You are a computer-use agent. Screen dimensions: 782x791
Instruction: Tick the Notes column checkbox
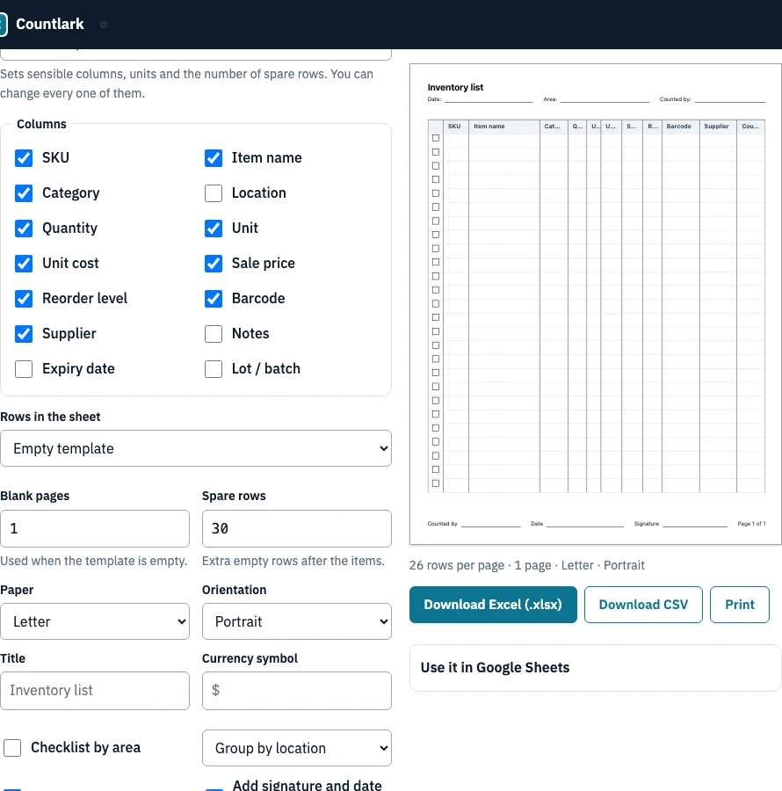(x=214, y=334)
